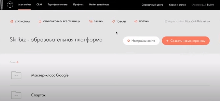Viewport: 220px width, 101px height.
Task: Click the Спартак folder icon
Action: pos(16,95)
